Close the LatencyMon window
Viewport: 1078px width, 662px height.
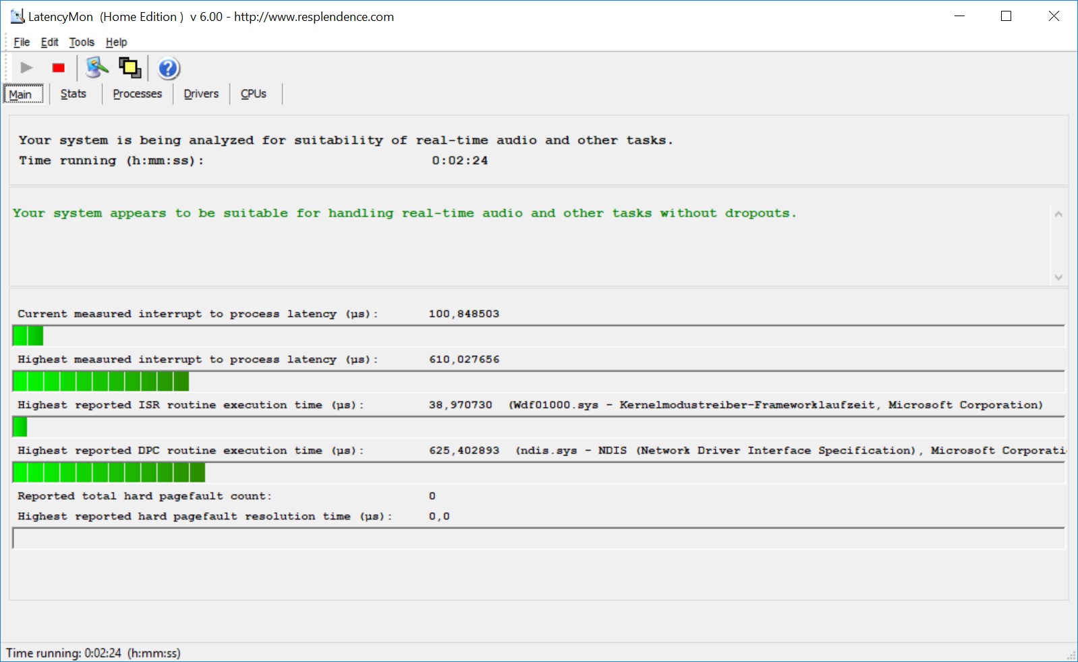click(1054, 16)
